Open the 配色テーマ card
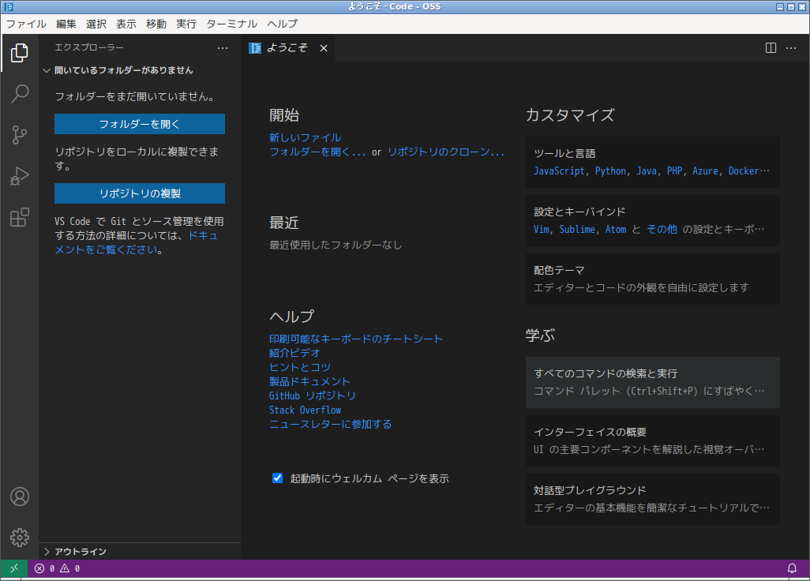810x581 pixels. (652, 279)
